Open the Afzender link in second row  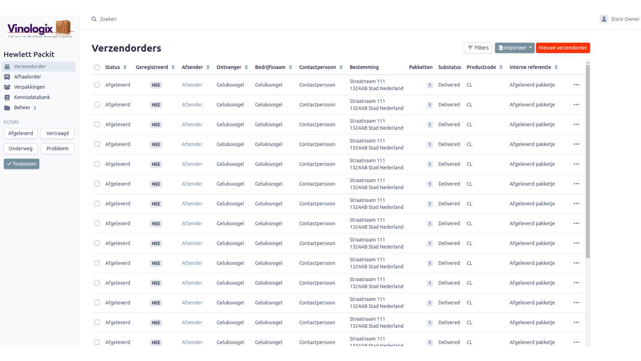(x=192, y=105)
